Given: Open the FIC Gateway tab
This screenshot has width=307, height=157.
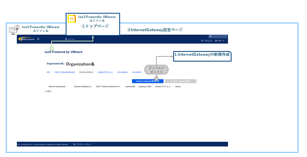Looking at the screenshot, I should pos(122,72).
